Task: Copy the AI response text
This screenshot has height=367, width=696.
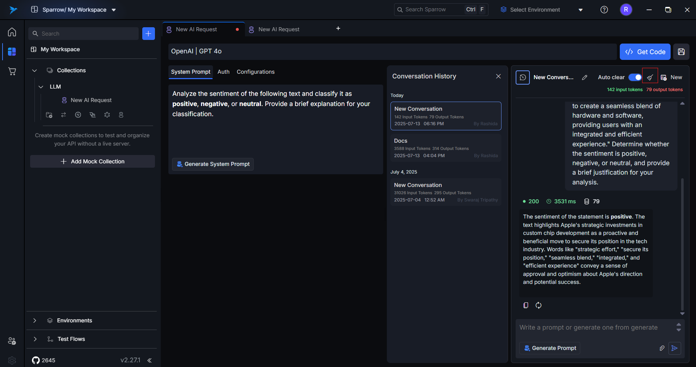Action: 526,305
